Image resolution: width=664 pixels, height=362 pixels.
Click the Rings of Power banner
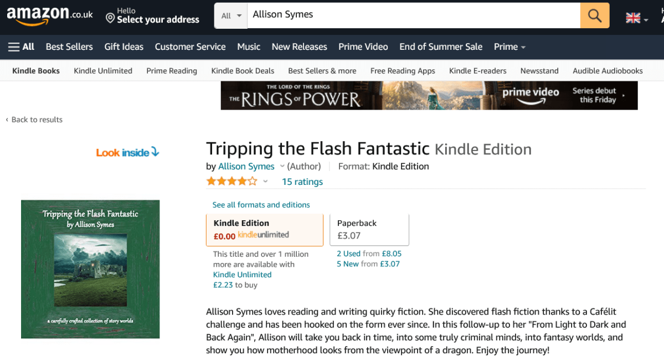429,96
